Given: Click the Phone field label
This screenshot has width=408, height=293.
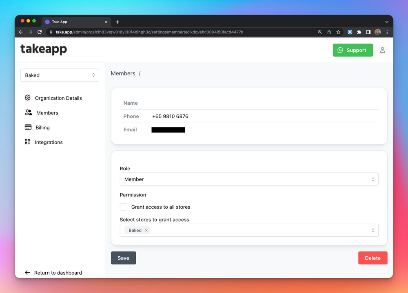Looking at the screenshot, I should point(131,116).
